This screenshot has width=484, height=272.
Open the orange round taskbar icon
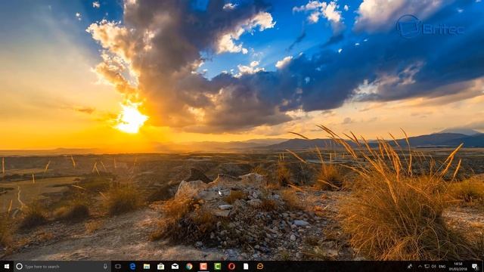[x=260, y=267]
